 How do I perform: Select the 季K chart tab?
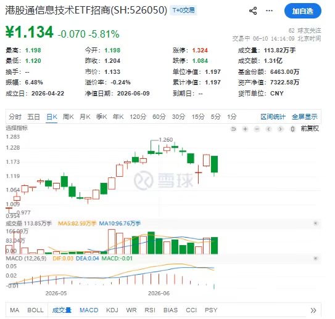point(101,116)
